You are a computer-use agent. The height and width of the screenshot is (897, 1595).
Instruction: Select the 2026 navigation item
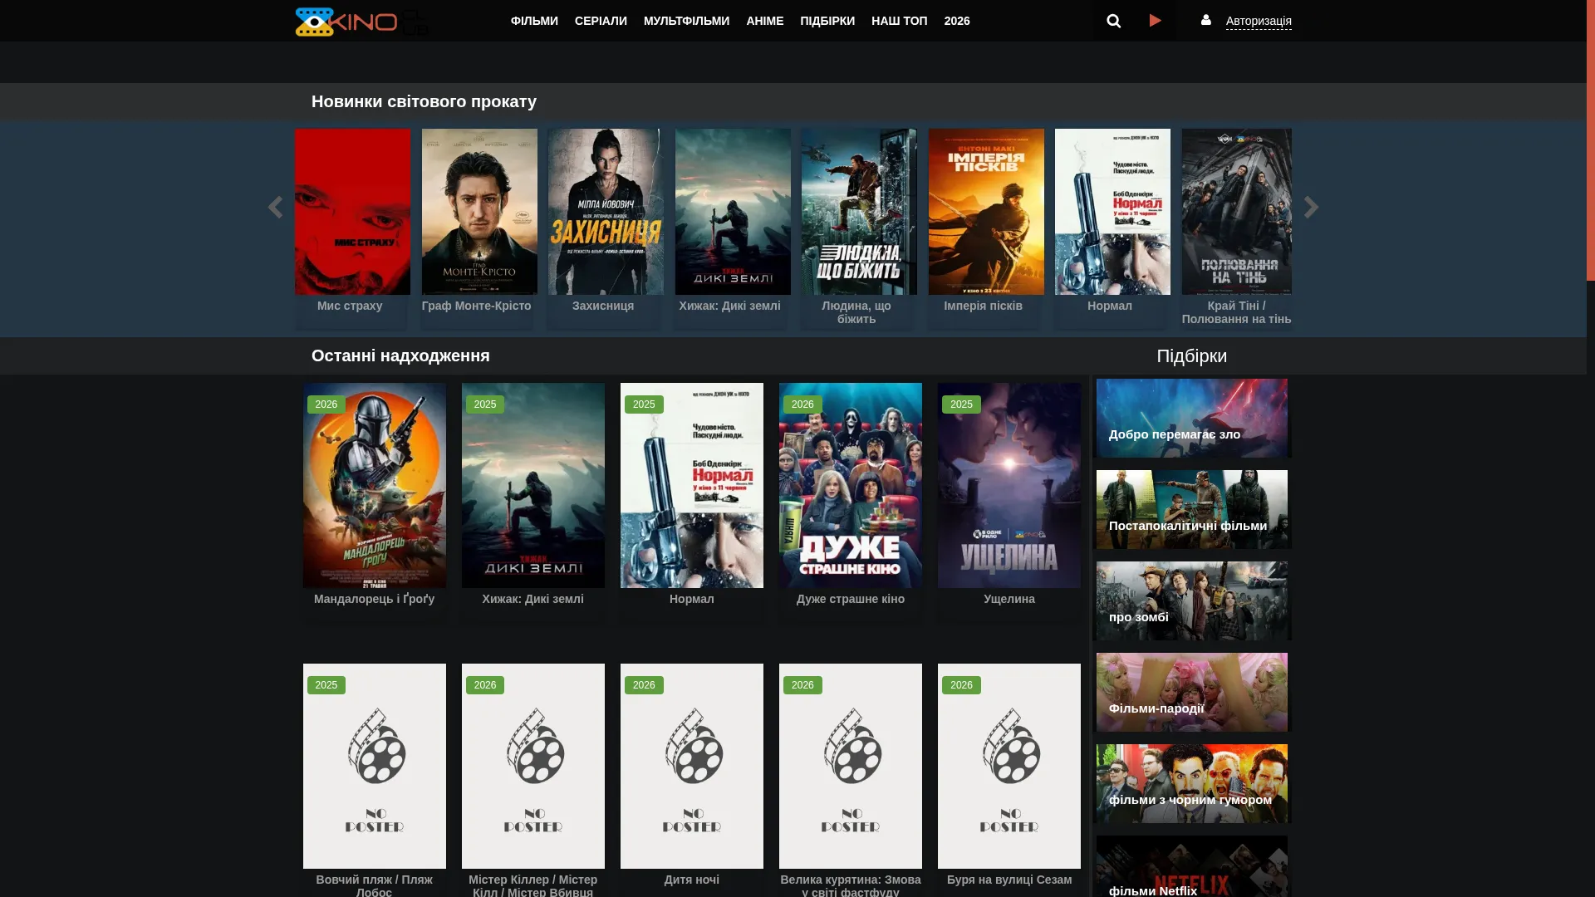click(957, 21)
